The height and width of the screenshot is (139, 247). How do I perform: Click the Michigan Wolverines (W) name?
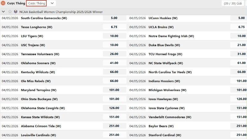tap(167, 90)
